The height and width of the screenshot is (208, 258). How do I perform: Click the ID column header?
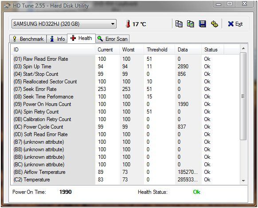click(x=53, y=50)
